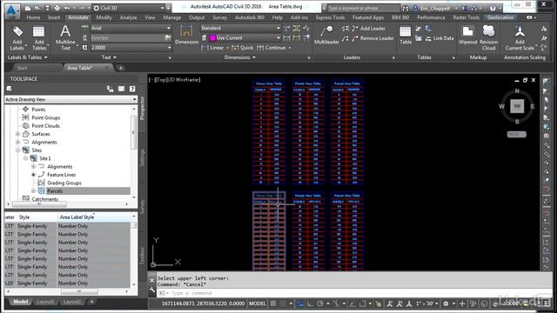557x313 pixels.
Task: Toggle polar tracking in status bar
Action: coord(319,303)
